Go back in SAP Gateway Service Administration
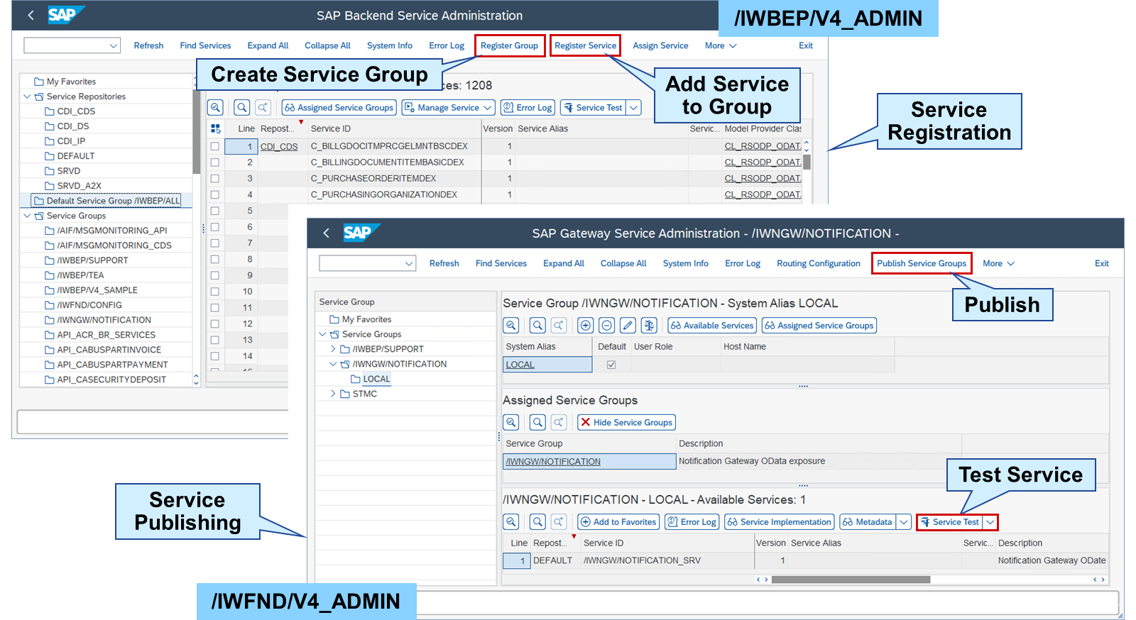Viewport: 1136px width, 620px height. (x=326, y=233)
